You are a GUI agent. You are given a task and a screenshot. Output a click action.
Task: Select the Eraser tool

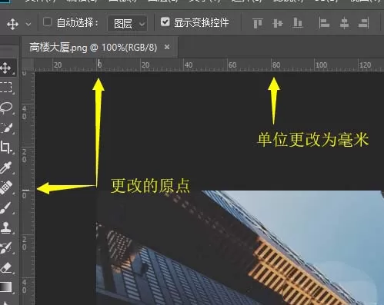click(x=6, y=267)
